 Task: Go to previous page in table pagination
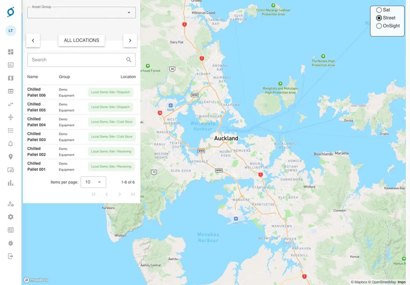click(107, 194)
